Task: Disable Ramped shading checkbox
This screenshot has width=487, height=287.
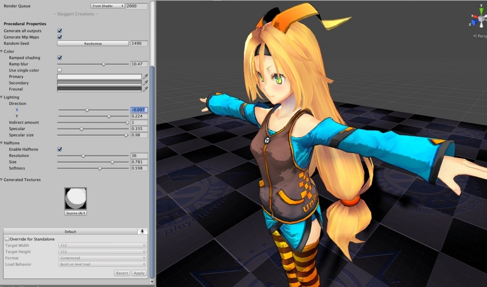Action: (59, 57)
